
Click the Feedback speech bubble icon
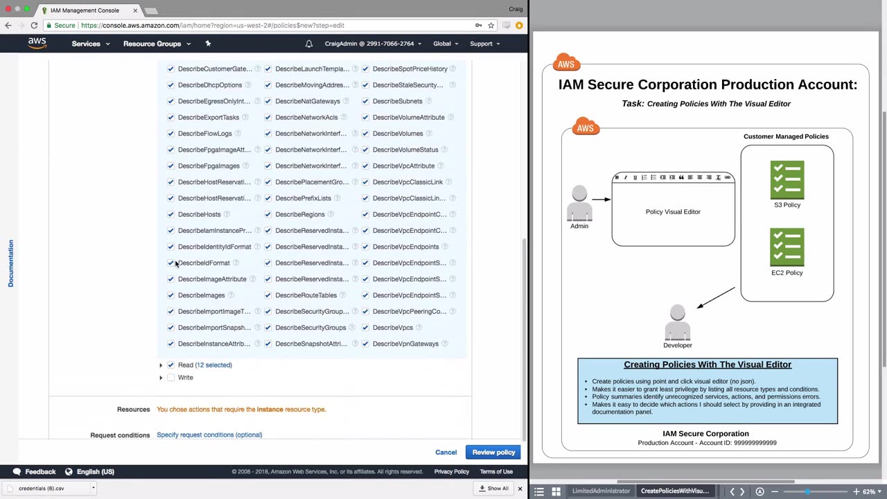(x=17, y=471)
